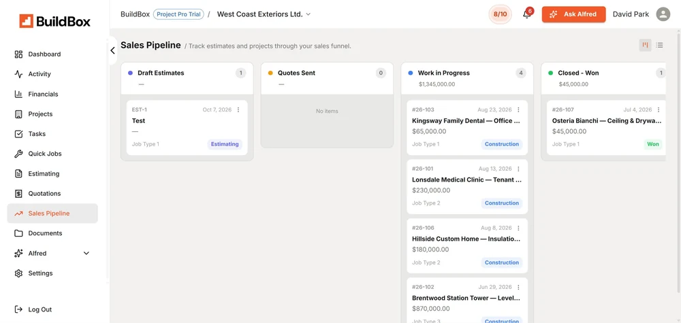Open options menu for Test card
The height and width of the screenshot is (323, 681).
(x=238, y=109)
